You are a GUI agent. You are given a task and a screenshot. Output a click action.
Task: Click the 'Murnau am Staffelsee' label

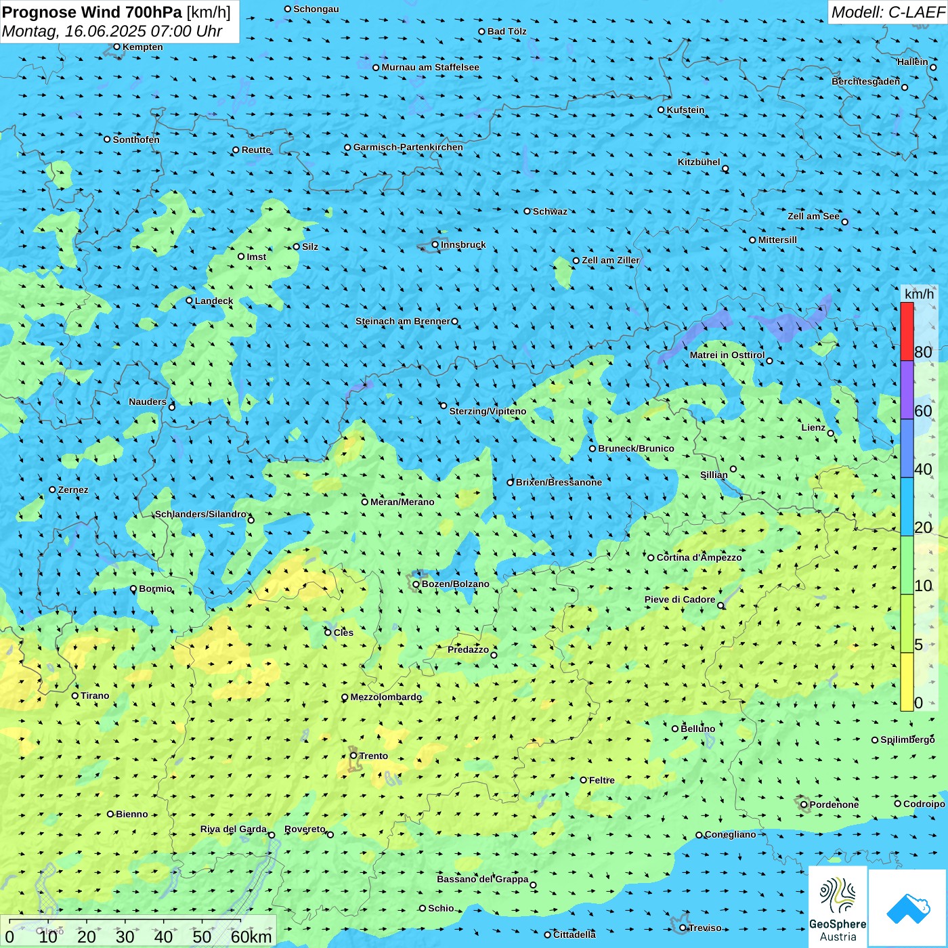click(x=430, y=67)
